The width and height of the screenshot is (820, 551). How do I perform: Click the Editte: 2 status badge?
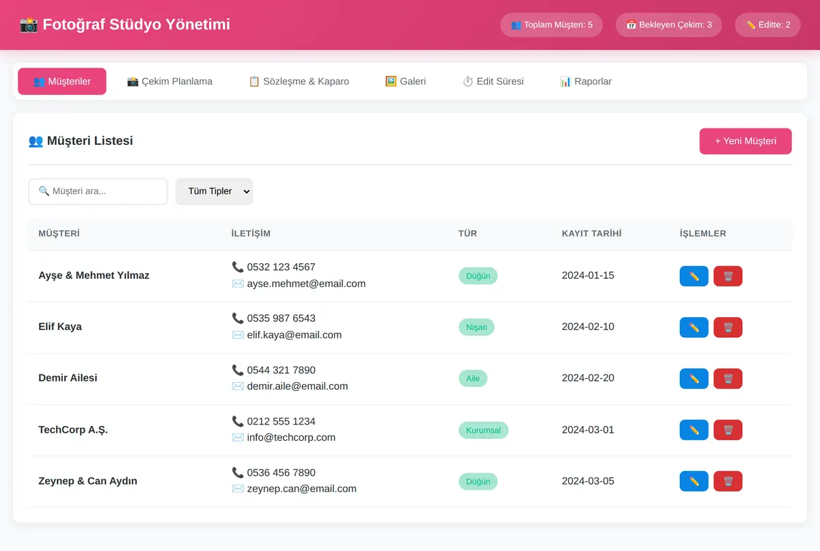(767, 25)
